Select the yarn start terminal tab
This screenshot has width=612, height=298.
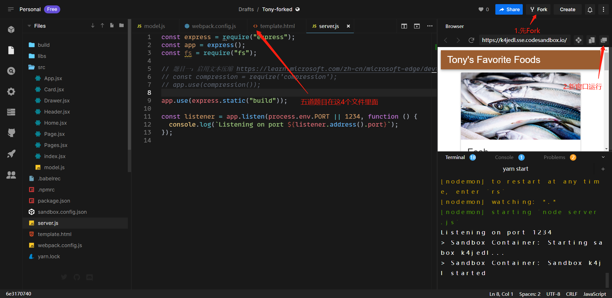pos(515,169)
